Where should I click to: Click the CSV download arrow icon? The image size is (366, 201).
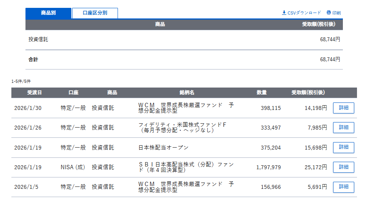point(284,13)
